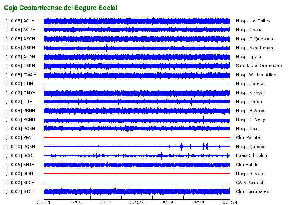
Task: Click the Hosp. S Isidro name
Action: 250,173
